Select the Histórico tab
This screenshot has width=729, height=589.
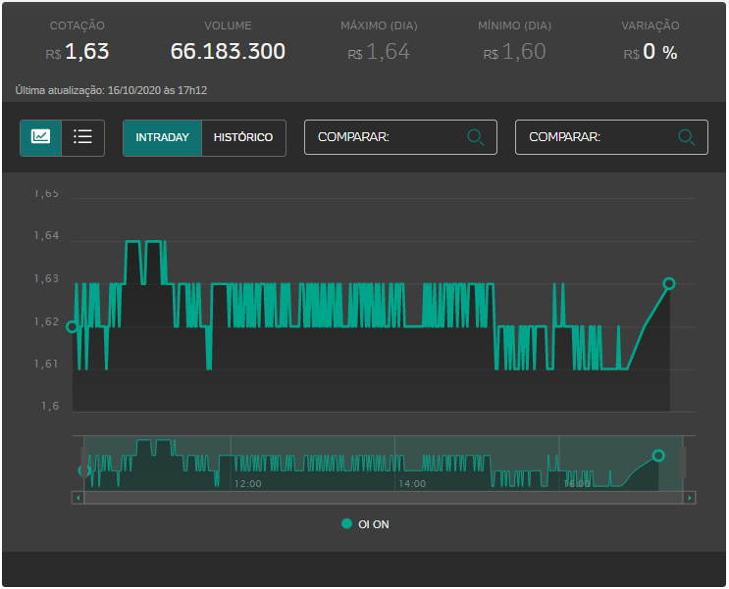coord(243,137)
